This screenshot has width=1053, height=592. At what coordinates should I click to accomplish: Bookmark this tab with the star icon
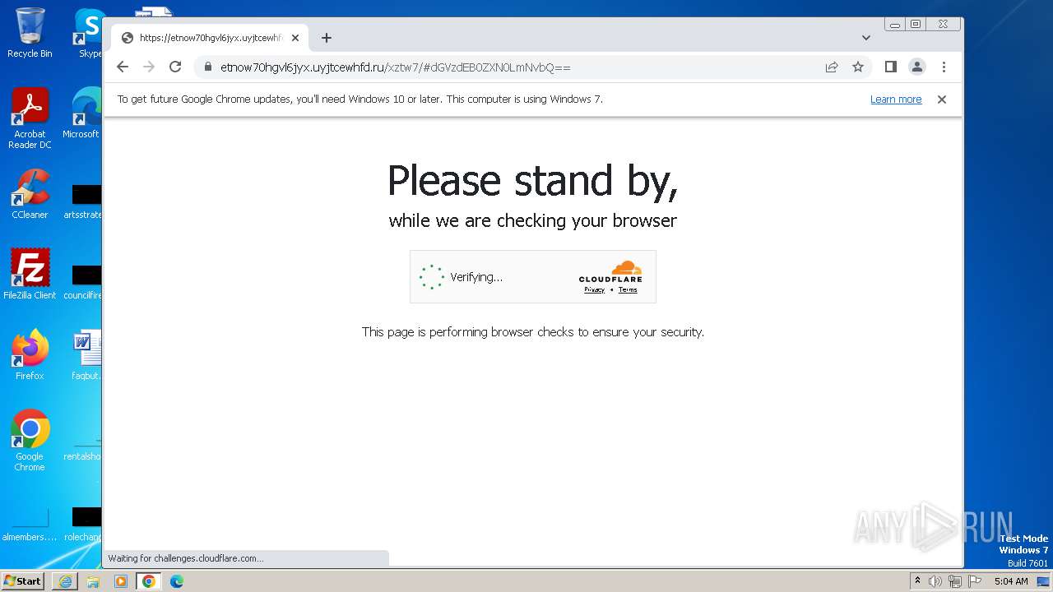[858, 67]
